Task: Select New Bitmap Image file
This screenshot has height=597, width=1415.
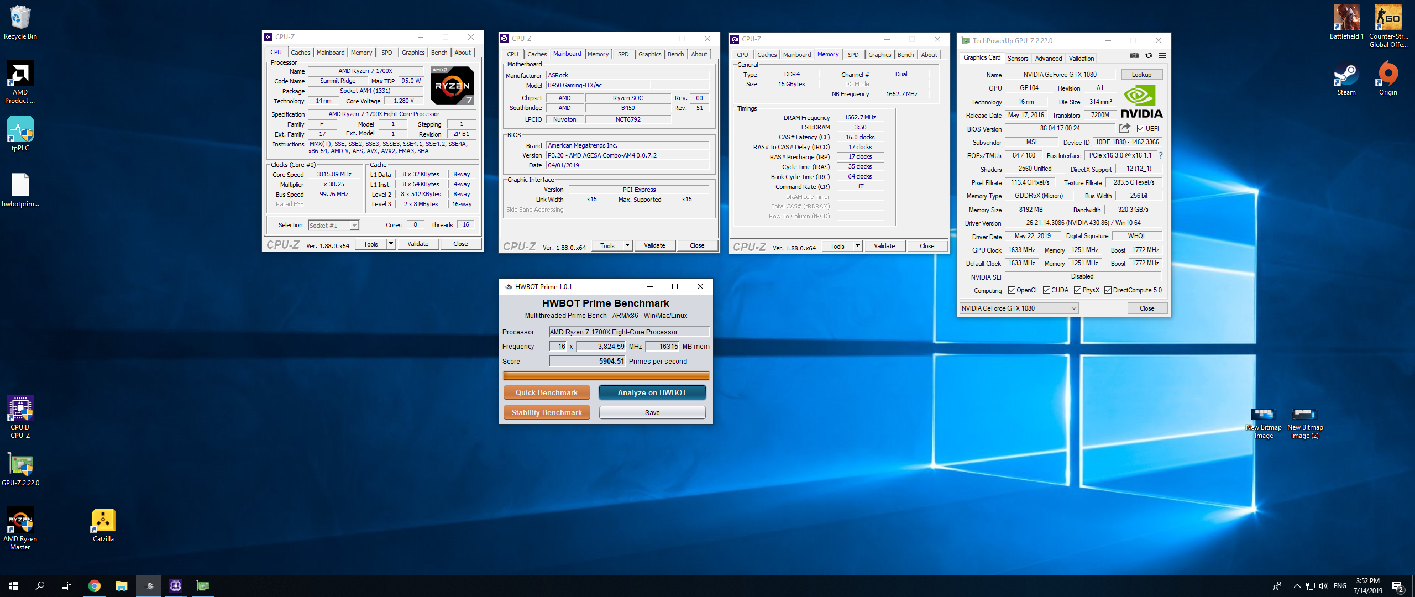Action: 1264,423
